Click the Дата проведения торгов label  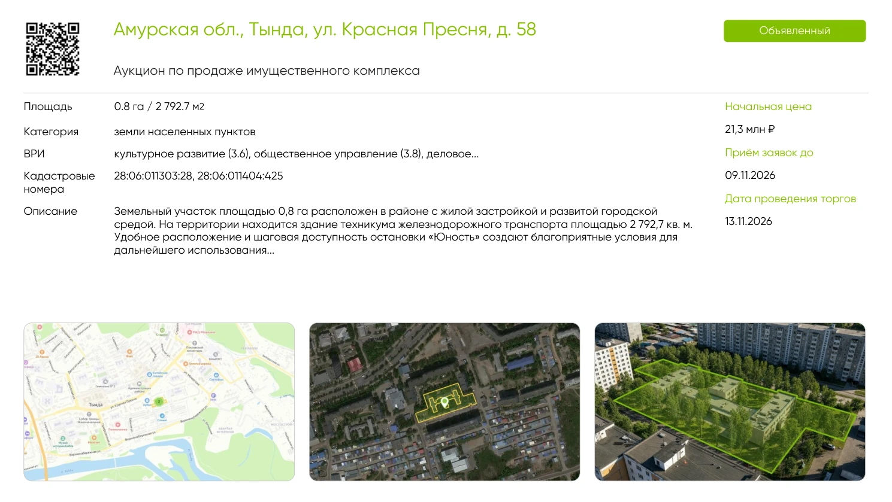tap(790, 199)
